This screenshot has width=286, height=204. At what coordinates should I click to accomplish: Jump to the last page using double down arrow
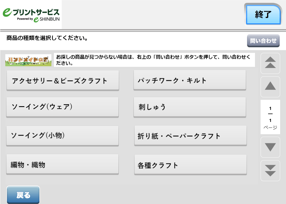click(270, 171)
